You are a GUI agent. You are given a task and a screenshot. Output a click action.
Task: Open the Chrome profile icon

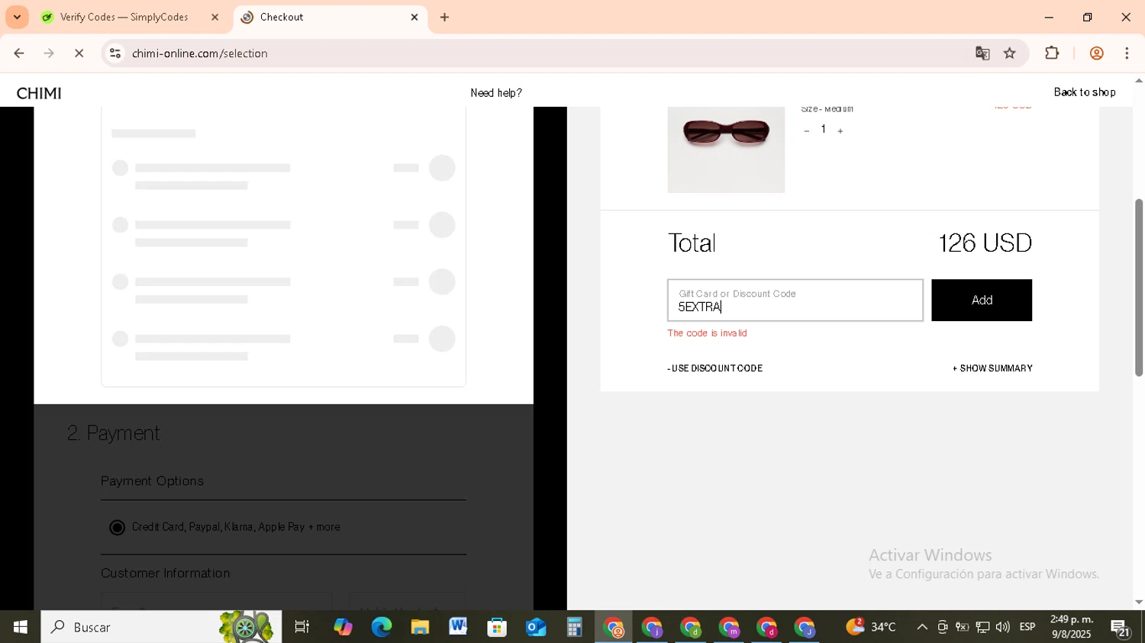(x=1096, y=53)
